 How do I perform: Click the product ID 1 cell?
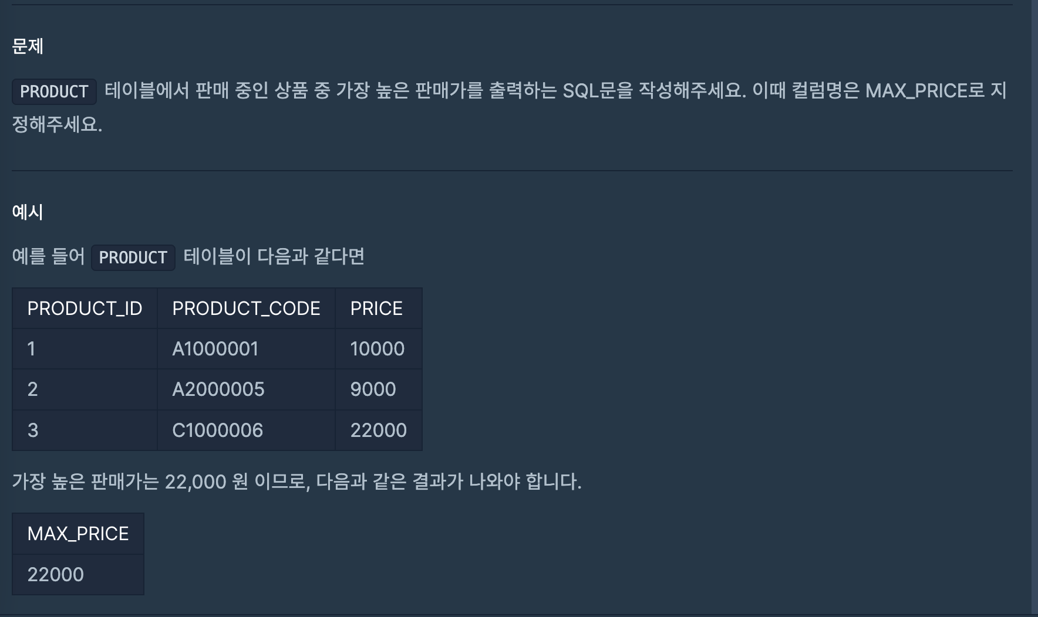point(32,349)
